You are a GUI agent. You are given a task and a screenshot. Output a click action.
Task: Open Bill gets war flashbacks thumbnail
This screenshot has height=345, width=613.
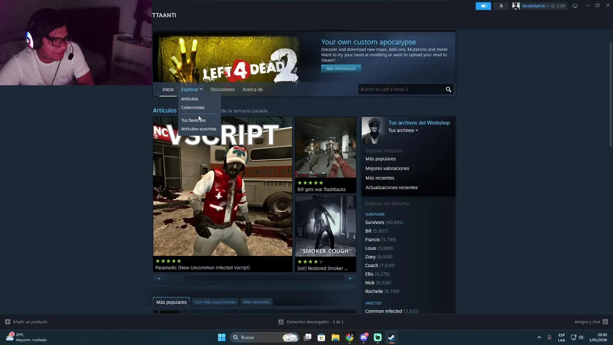coord(326,147)
